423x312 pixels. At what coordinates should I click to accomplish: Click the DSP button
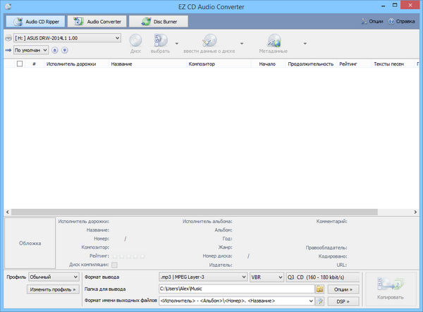(343, 301)
